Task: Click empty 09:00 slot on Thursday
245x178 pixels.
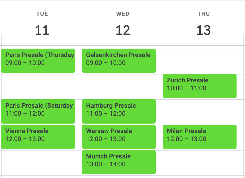Action: click(x=203, y=61)
